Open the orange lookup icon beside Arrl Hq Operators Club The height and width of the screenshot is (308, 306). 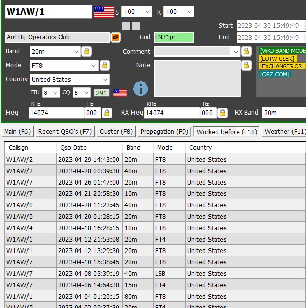(116, 37)
